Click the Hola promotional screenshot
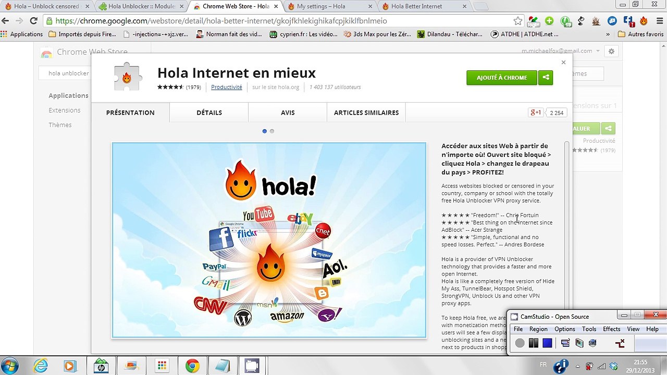Viewport: 667px width, 375px height. pyautogui.click(x=269, y=240)
